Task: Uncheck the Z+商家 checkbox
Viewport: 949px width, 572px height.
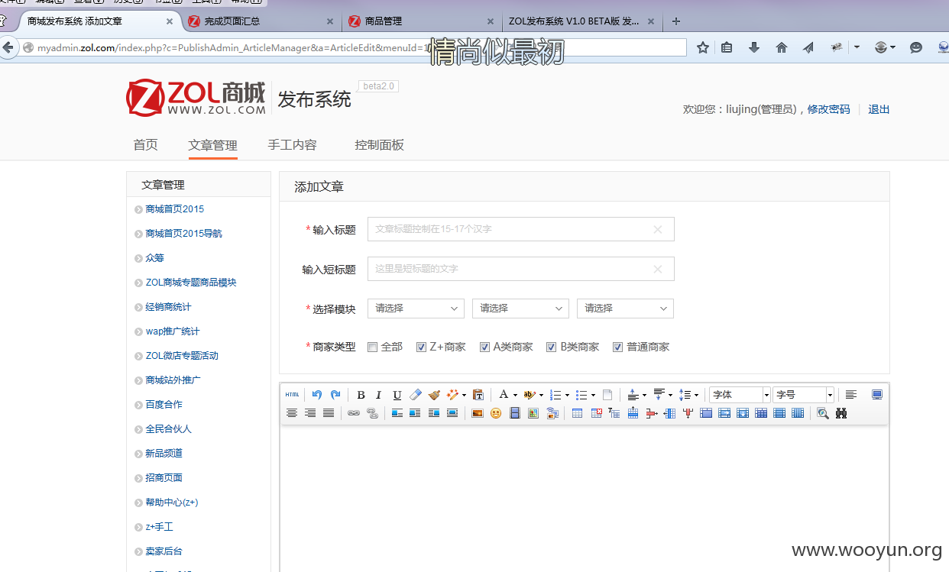Action: pyautogui.click(x=421, y=347)
